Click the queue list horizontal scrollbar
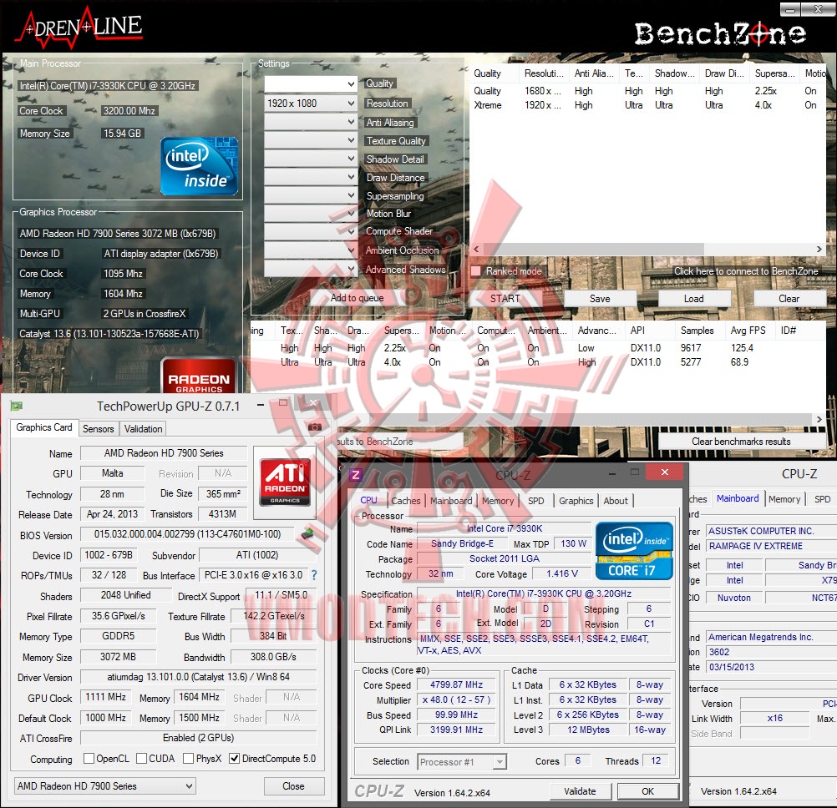The height and width of the screenshot is (808, 837). pyautogui.click(x=594, y=249)
